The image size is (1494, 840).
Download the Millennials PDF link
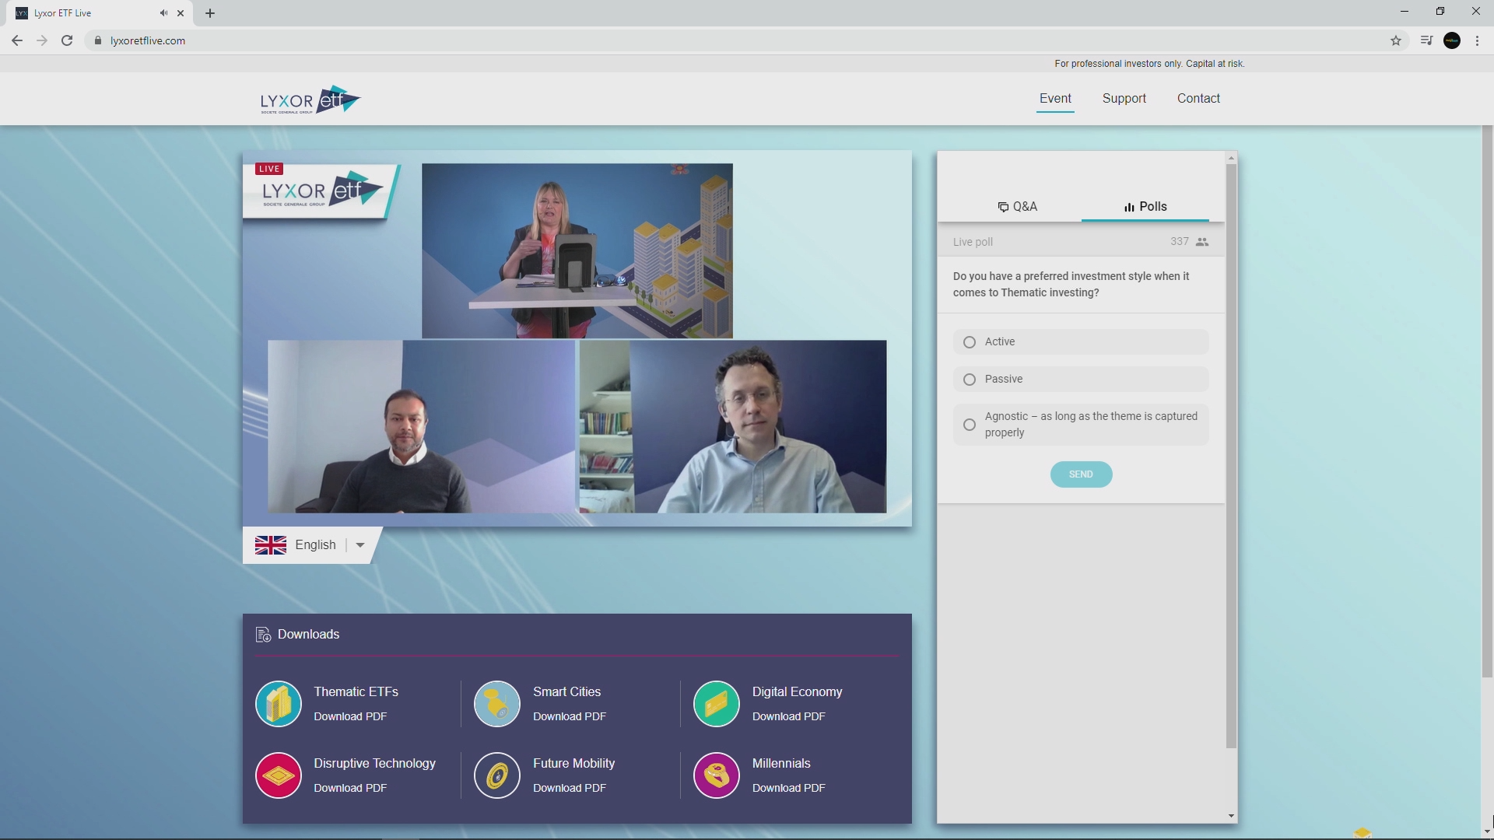789,788
